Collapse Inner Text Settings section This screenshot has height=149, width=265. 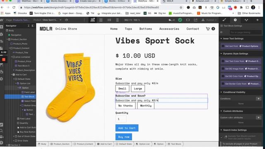pos(221,38)
